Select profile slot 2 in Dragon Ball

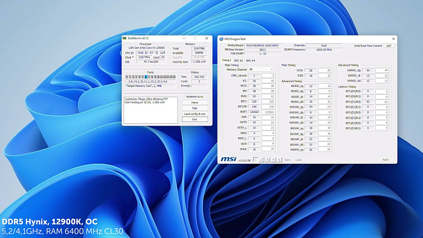pos(262,160)
